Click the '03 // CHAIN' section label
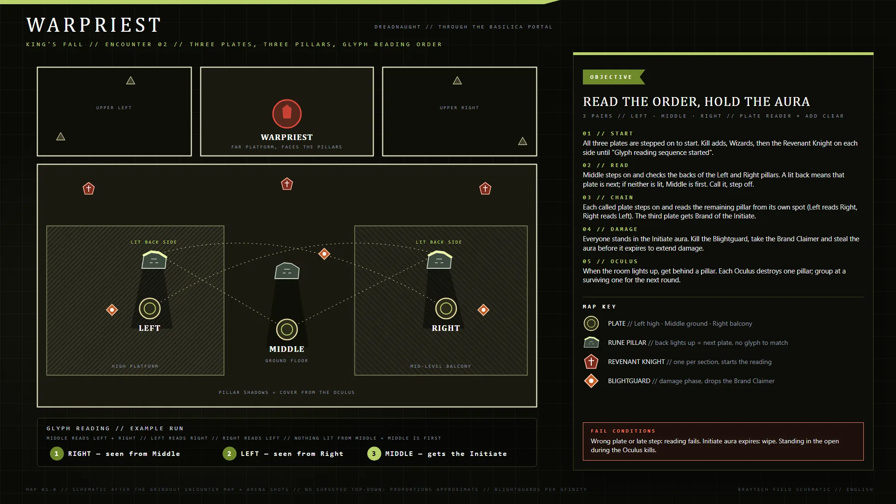This screenshot has height=504, width=896. coord(608,197)
